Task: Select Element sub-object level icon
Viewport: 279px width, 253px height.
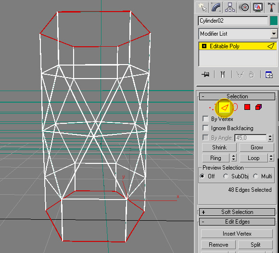Action: pos(258,107)
